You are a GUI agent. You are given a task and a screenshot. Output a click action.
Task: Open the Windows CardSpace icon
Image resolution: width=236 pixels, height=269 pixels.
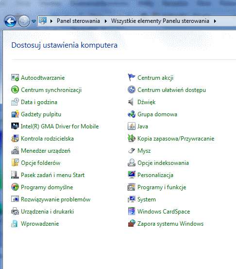pos(132,212)
